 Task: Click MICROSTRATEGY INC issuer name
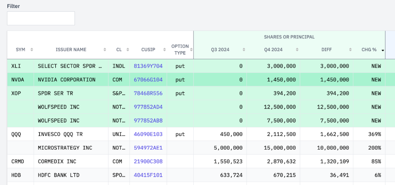65,148
